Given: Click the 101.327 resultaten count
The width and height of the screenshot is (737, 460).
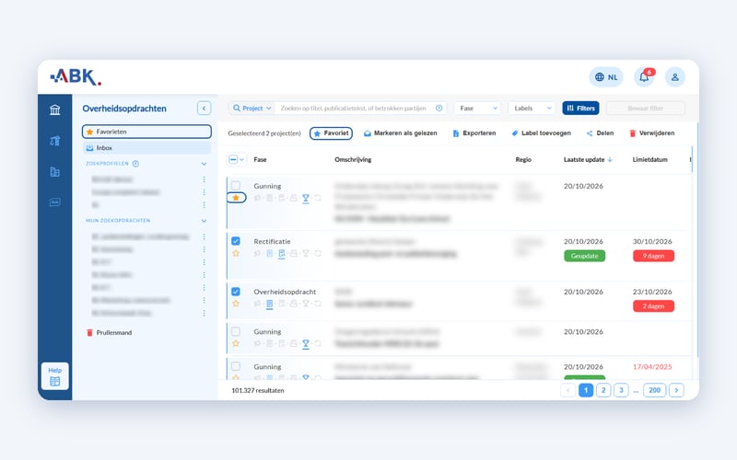Looking at the screenshot, I should (x=258, y=390).
